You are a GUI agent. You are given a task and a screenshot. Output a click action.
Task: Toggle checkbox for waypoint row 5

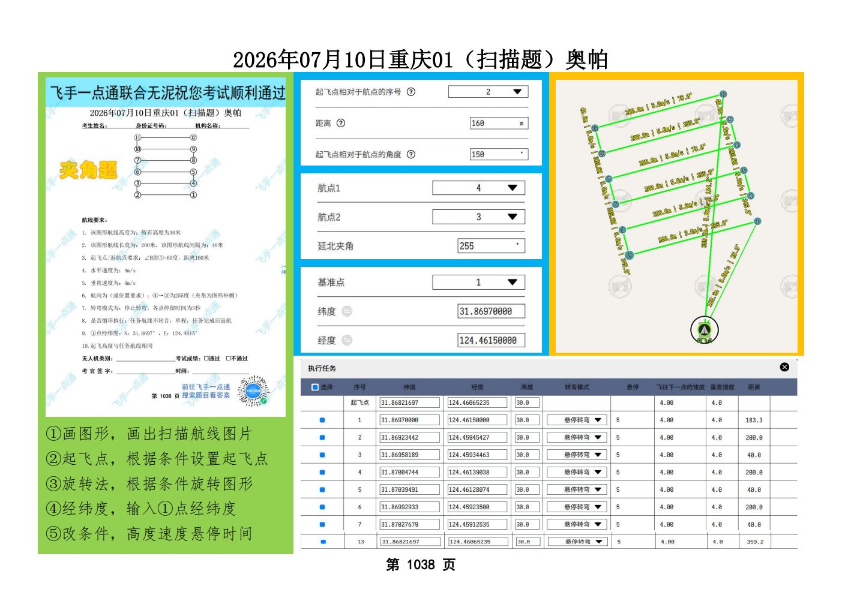(x=322, y=490)
